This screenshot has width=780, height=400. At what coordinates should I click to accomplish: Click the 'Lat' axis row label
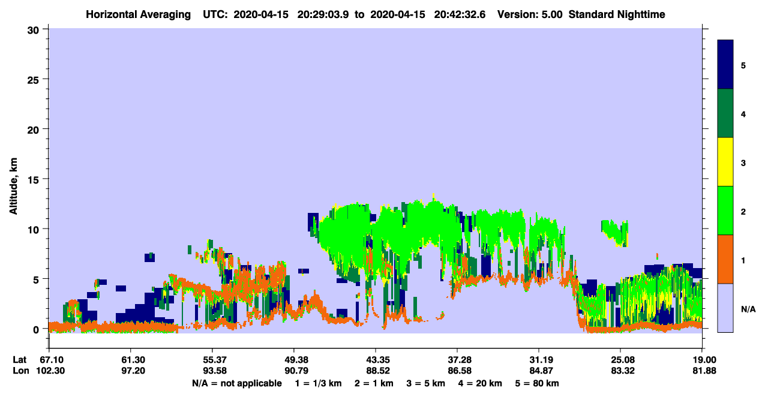tap(19, 360)
